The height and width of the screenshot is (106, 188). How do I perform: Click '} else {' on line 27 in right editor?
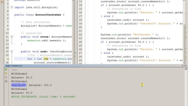pos(107,53)
